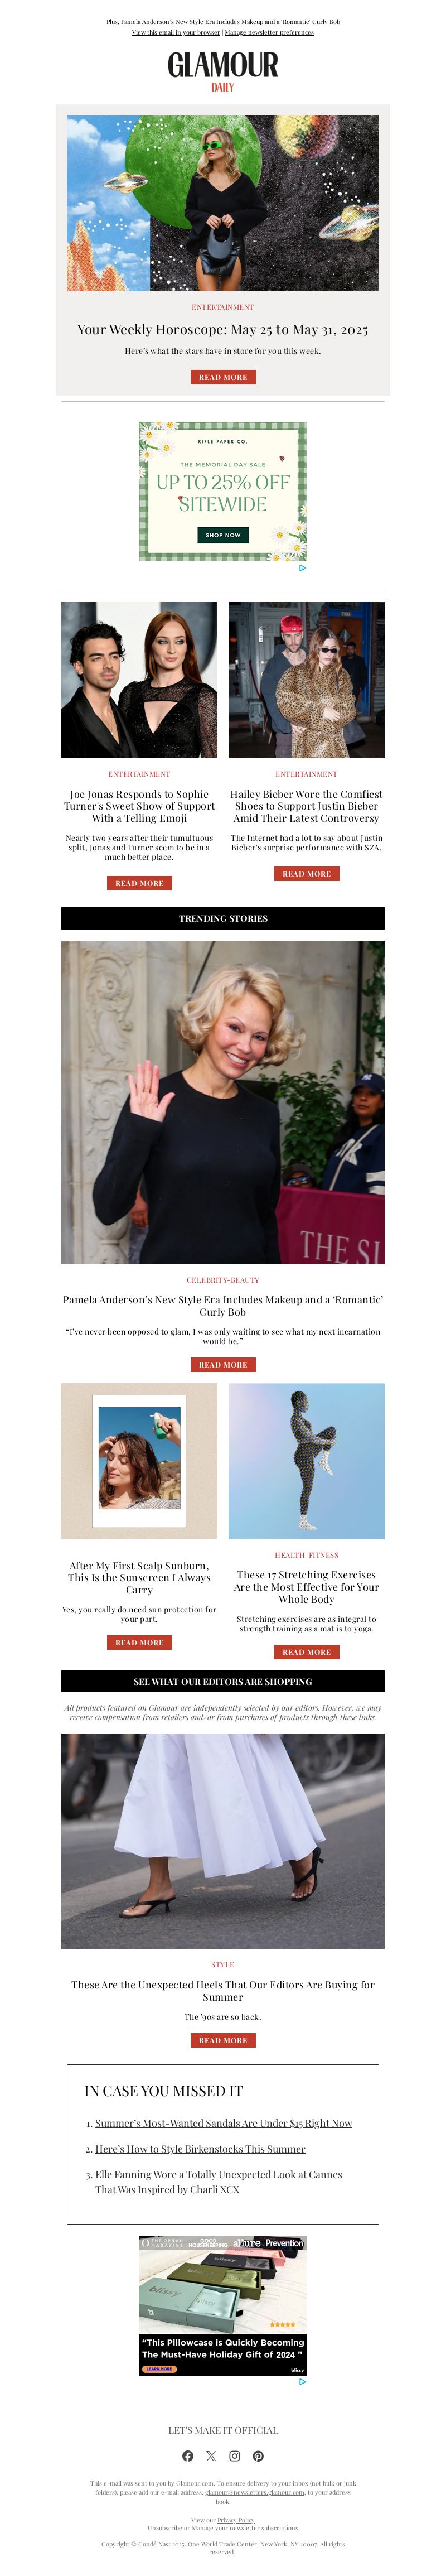Read more on 17 stretching exercises
This screenshot has height=2576, width=446.
point(306,1652)
